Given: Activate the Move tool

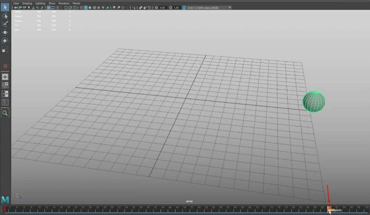Looking at the screenshot, I should point(5,32).
